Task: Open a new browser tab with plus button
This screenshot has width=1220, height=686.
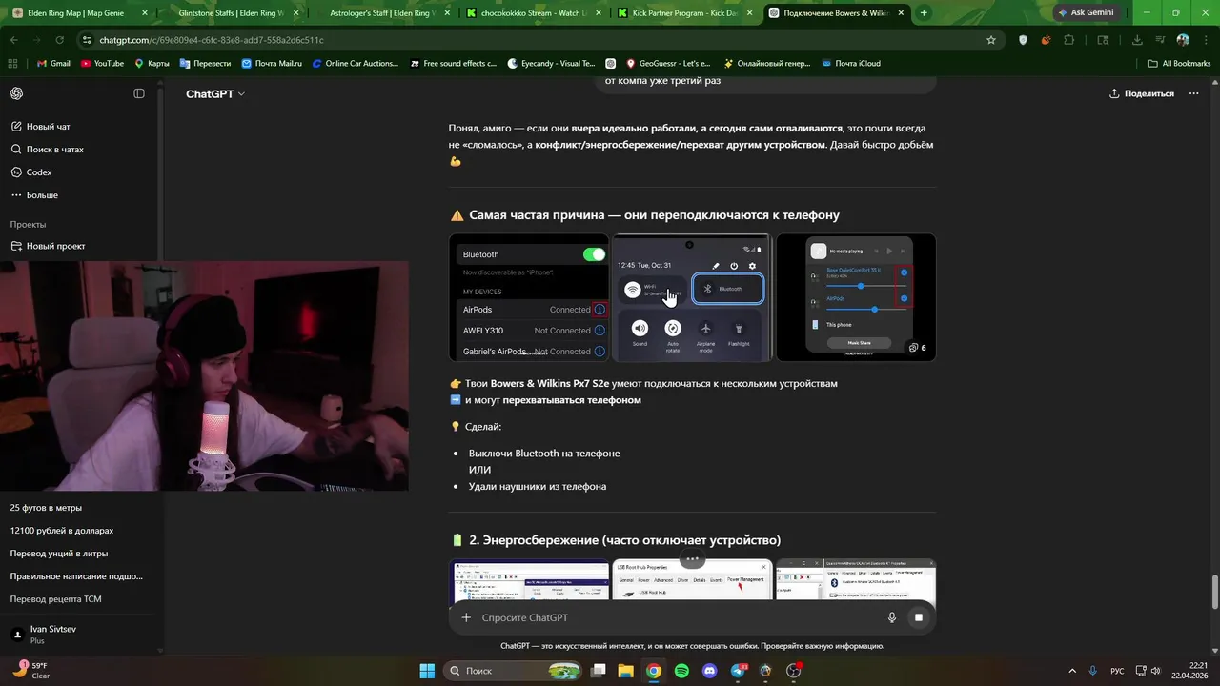Action: point(923,13)
